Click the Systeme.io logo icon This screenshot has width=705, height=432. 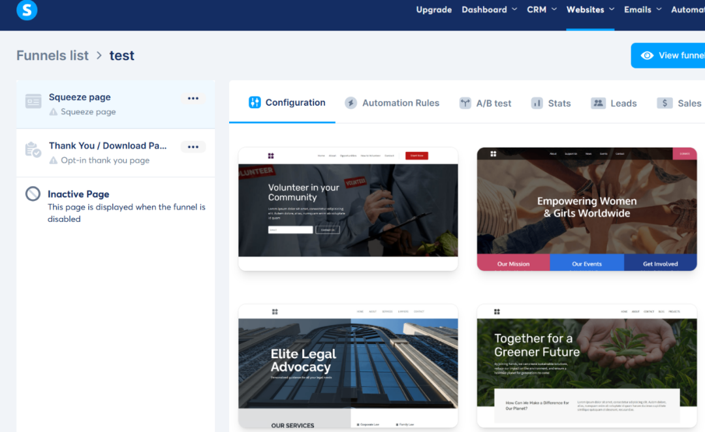(x=27, y=10)
